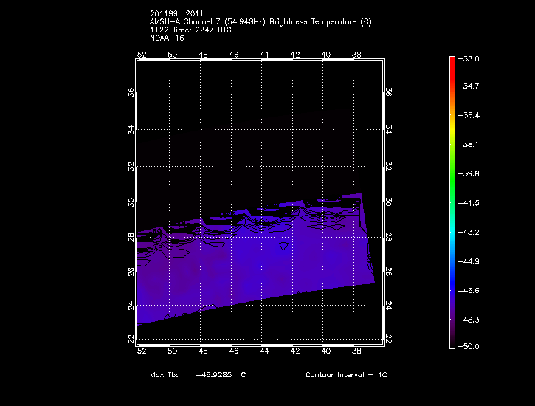The image size is (535, 406).
Task: Click the 201199L 2011 header text
Action: pyautogui.click(x=176, y=14)
